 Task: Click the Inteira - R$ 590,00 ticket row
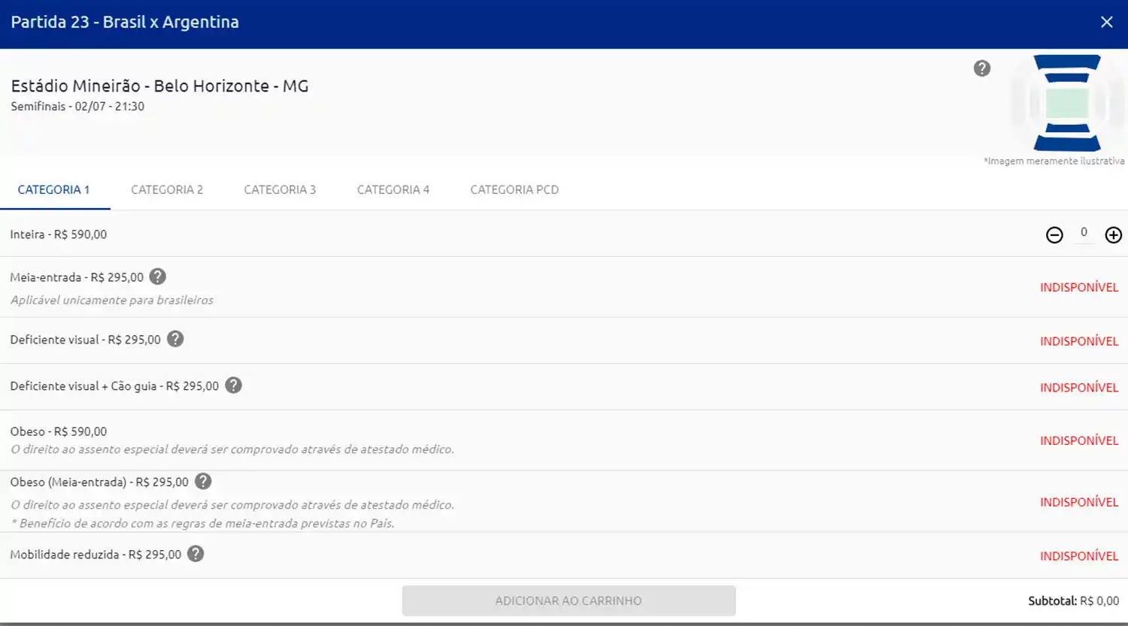point(59,234)
